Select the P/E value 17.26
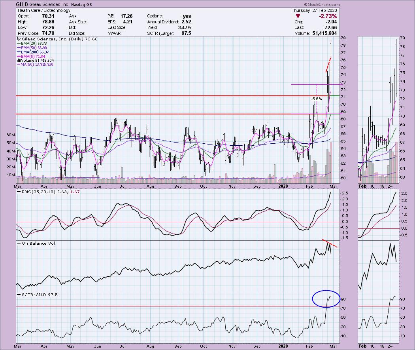This screenshot has height=350, width=415. tap(126, 16)
